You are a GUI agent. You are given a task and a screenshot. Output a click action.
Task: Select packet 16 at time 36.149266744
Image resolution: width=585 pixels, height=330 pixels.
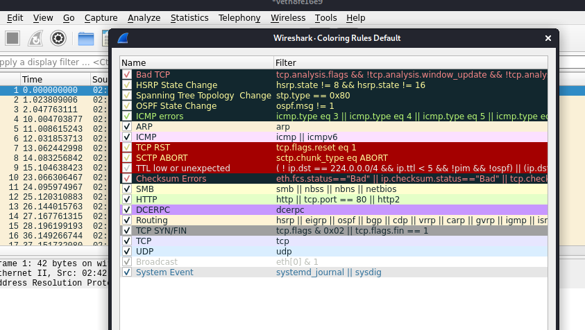(x=54, y=236)
